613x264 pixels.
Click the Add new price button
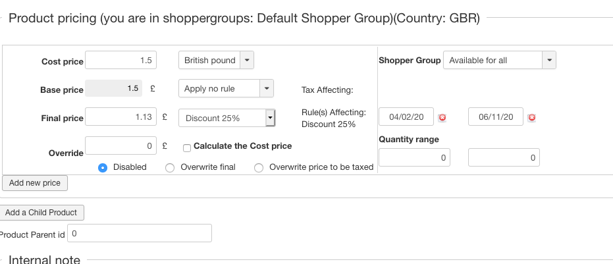point(35,183)
